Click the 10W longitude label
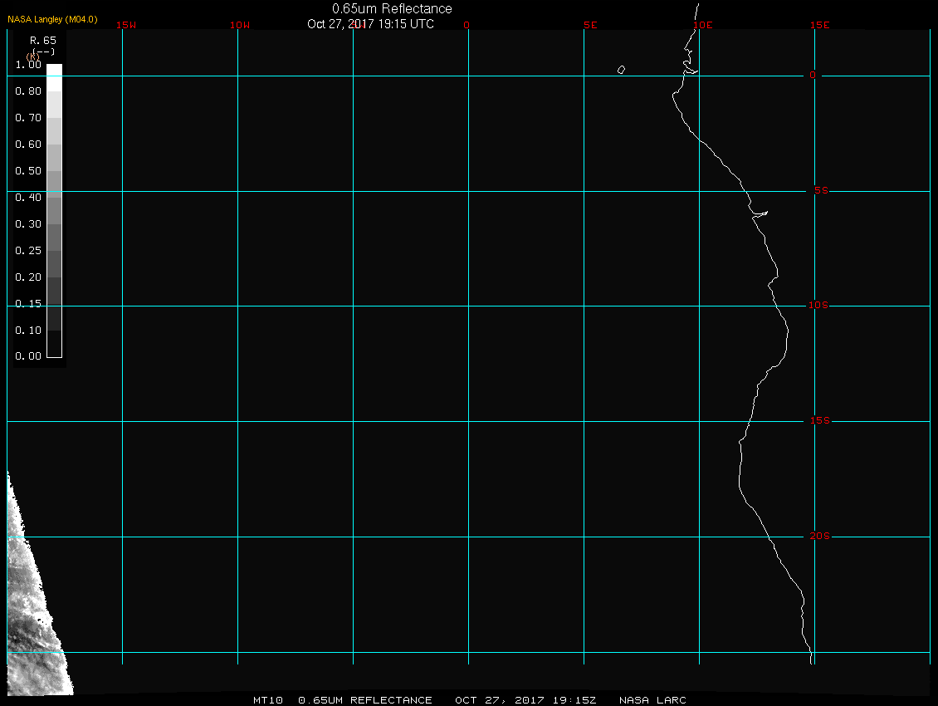The image size is (938, 706). [x=240, y=25]
